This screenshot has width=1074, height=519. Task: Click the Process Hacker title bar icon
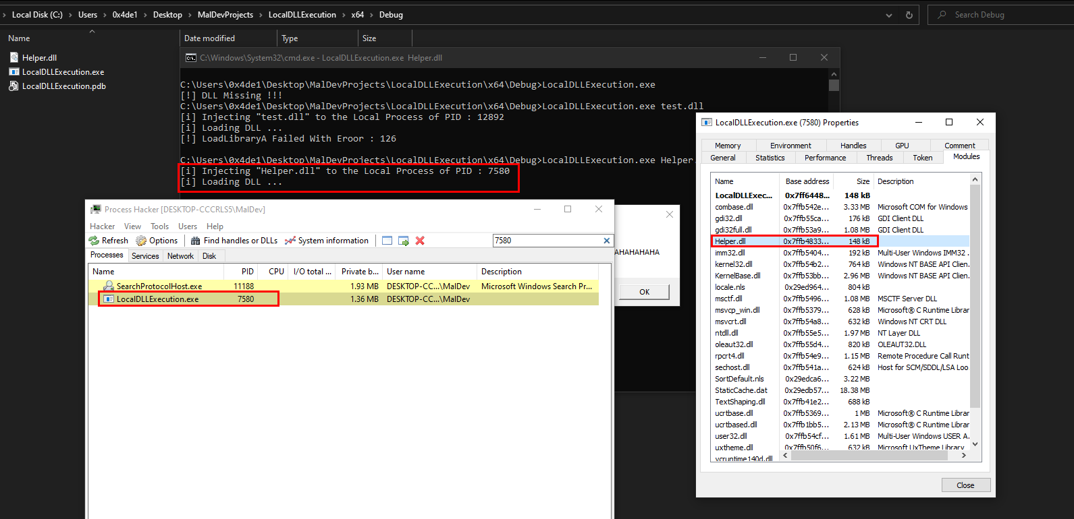[96, 210]
